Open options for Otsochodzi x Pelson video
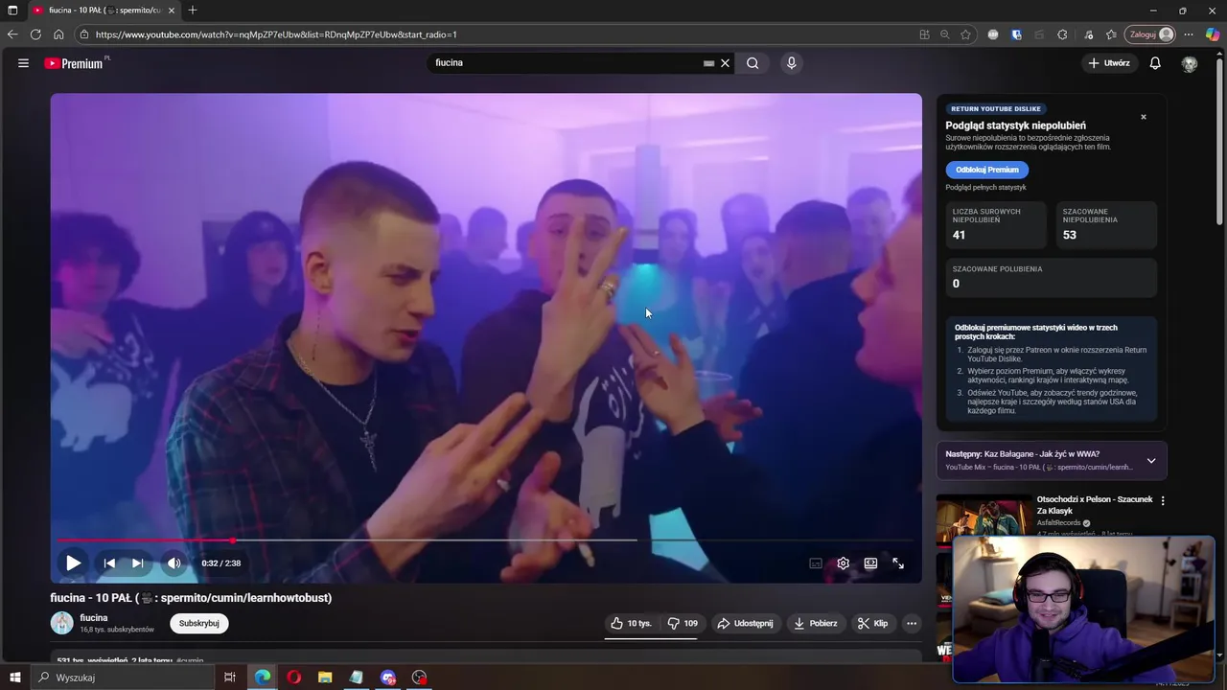1227x690 pixels. coord(1163,500)
